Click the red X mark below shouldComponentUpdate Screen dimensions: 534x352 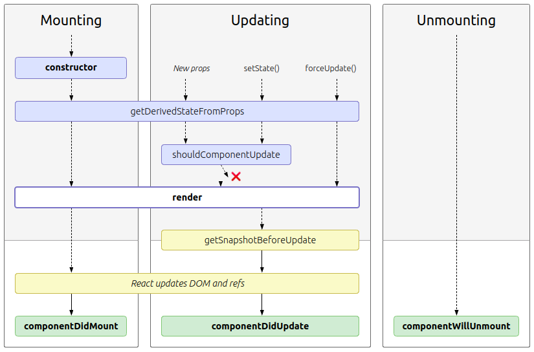tap(236, 177)
